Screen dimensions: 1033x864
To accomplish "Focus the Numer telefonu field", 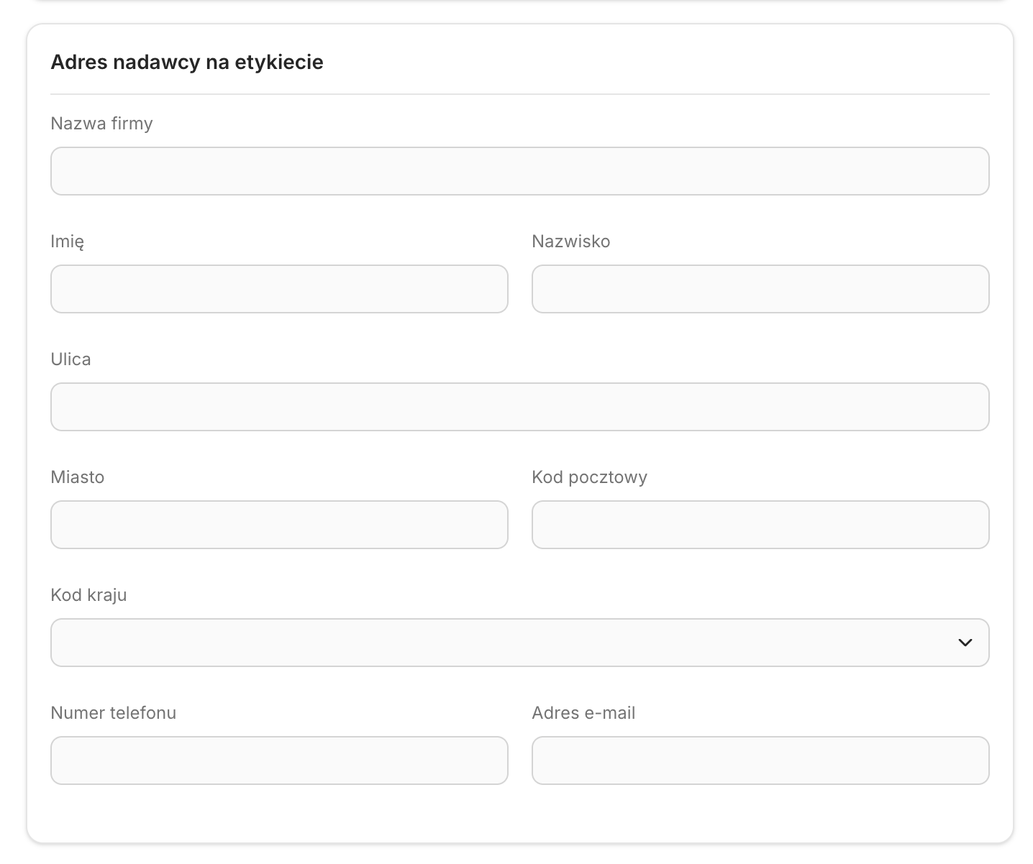I will click(279, 760).
